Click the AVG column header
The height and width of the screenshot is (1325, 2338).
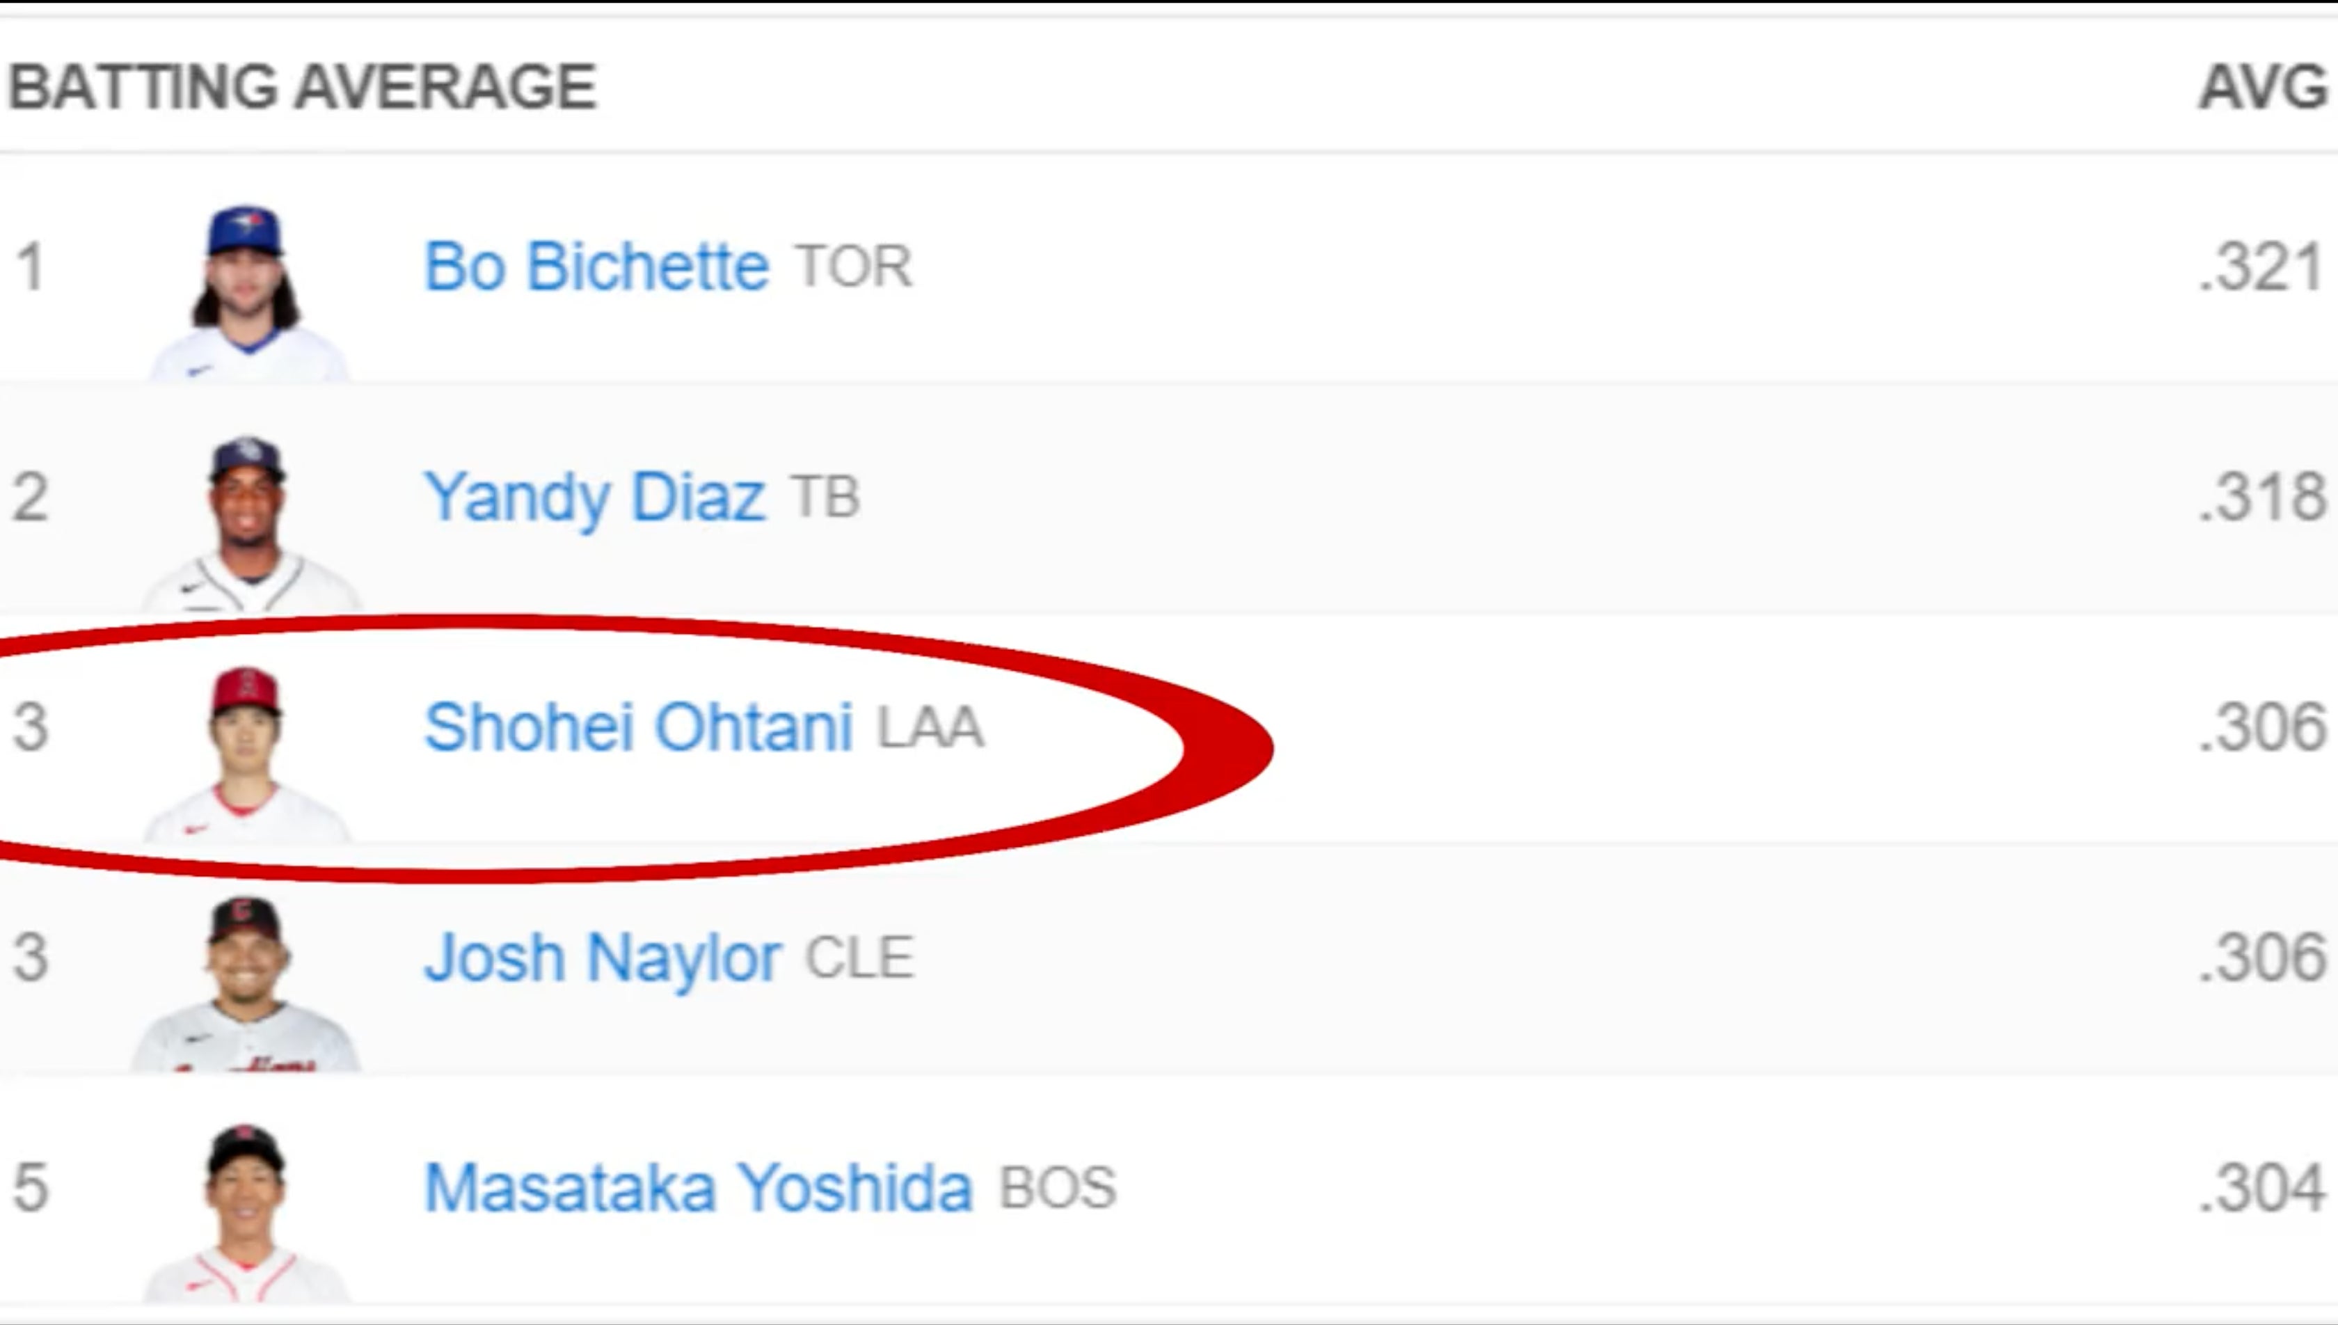(2262, 88)
